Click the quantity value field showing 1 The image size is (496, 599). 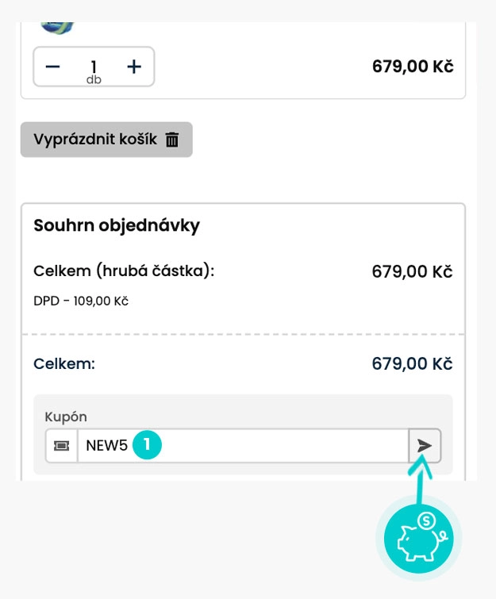click(94, 67)
